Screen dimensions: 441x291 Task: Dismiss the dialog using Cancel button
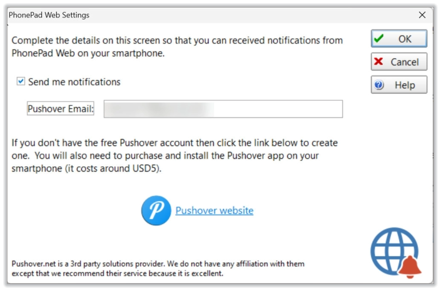pos(399,61)
